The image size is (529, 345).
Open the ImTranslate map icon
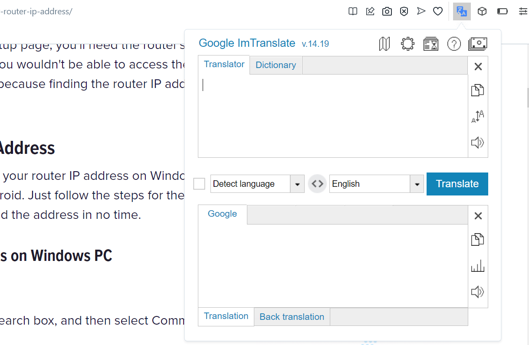click(x=384, y=44)
